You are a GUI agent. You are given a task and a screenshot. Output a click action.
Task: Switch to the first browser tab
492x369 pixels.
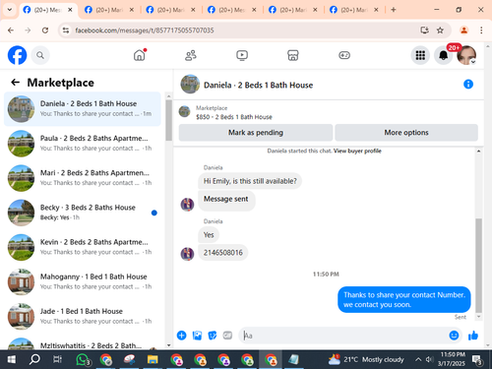[48, 10]
